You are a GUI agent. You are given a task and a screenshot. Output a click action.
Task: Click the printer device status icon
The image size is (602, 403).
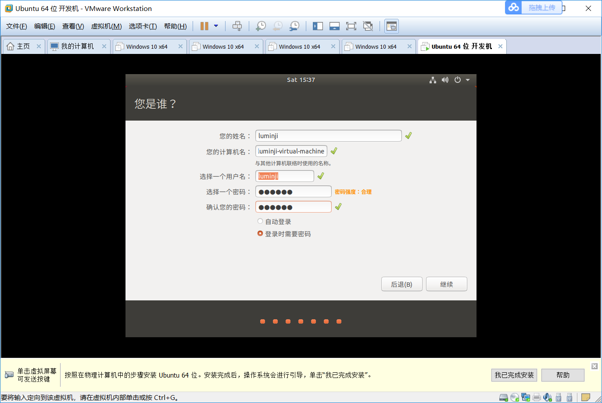(537, 397)
